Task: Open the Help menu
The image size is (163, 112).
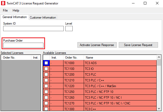Action: click(x=16, y=10)
